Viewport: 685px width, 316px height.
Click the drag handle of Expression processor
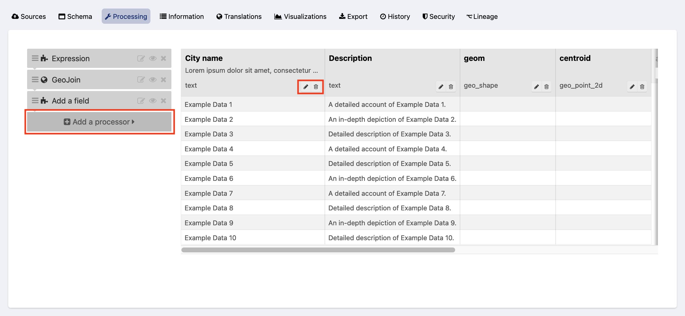click(35, 58)
